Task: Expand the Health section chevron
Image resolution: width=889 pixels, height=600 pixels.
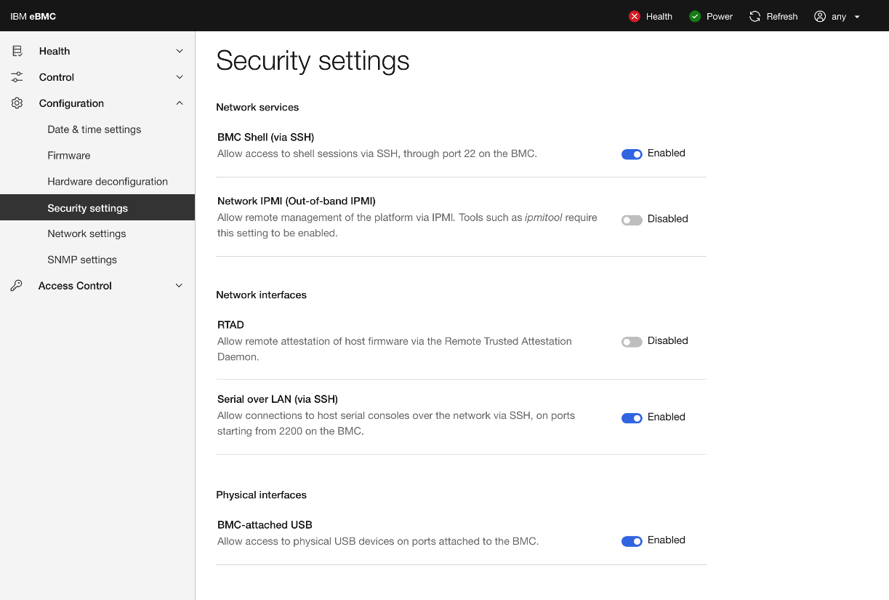Action: (179, 50)
